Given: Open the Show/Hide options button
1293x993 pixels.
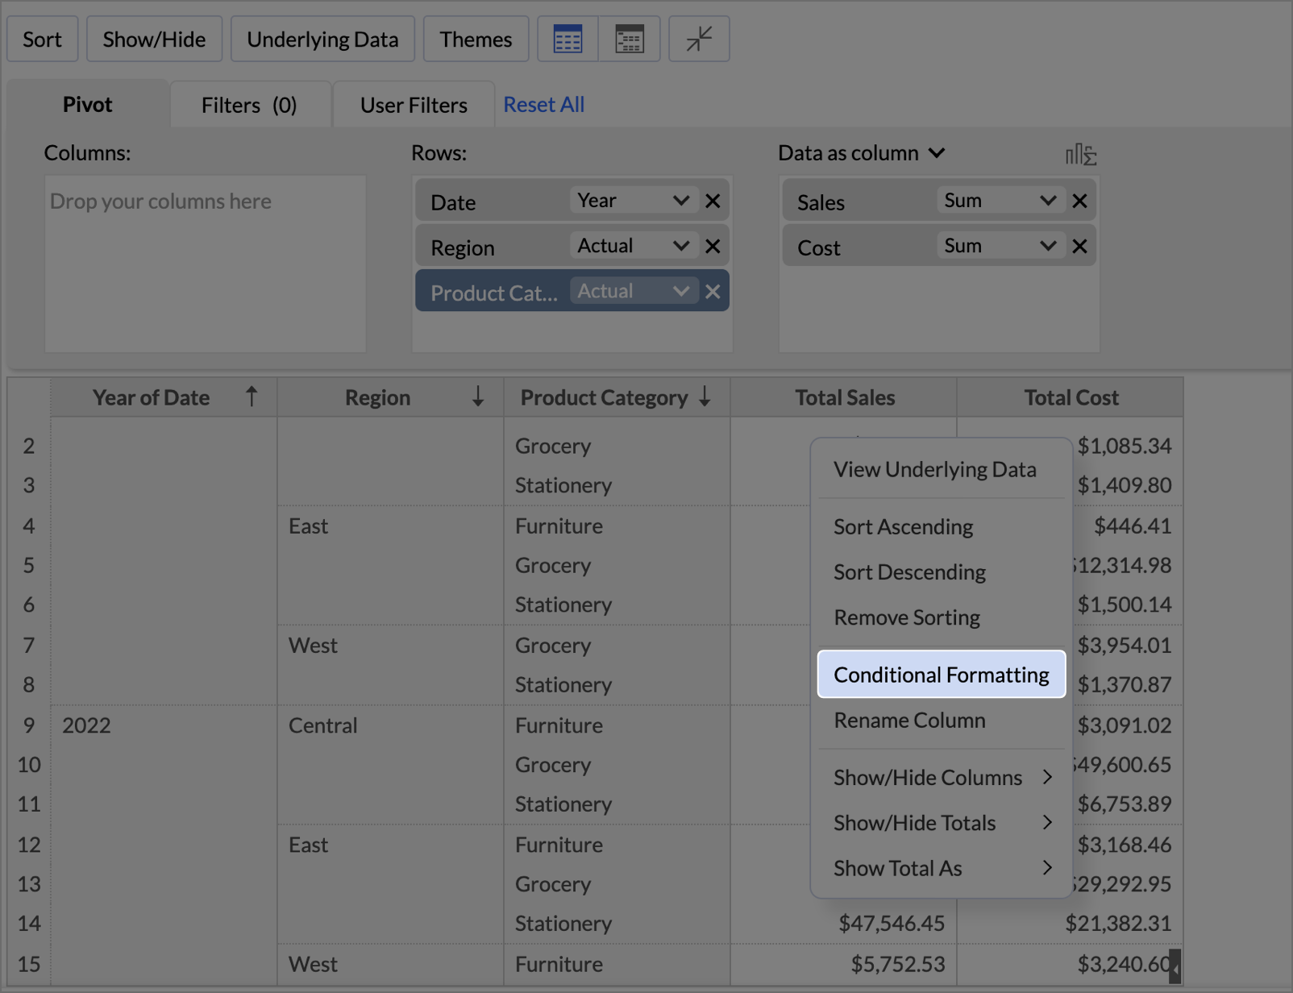Looking at the screenshot, I should [154, 39].
